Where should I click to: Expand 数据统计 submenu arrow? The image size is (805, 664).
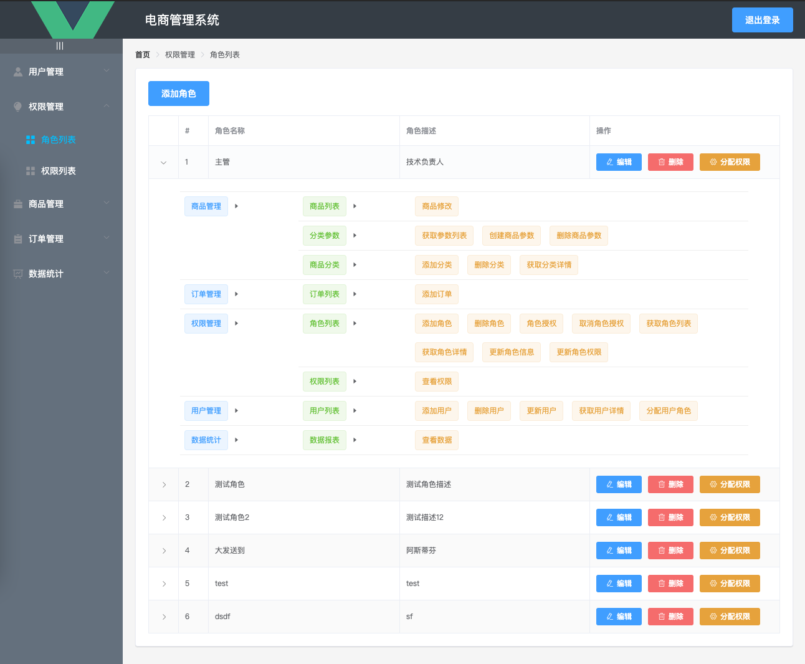(x=107, y=272)
